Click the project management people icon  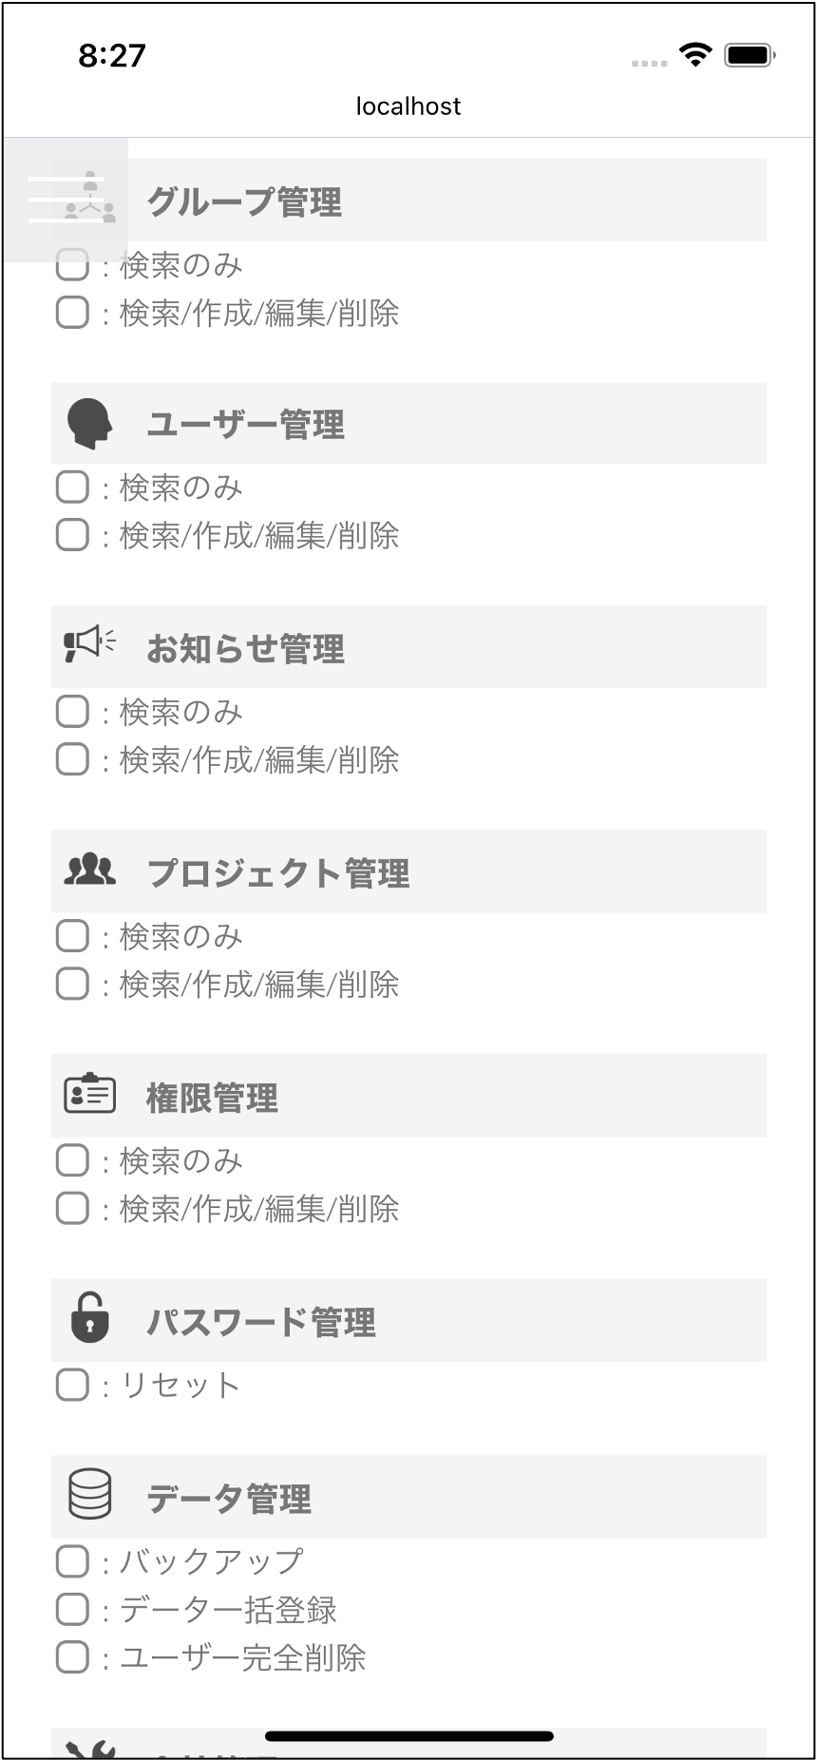click(89, 870)
